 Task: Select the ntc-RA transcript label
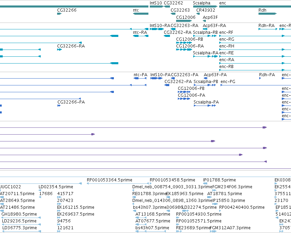pos(140,32)
